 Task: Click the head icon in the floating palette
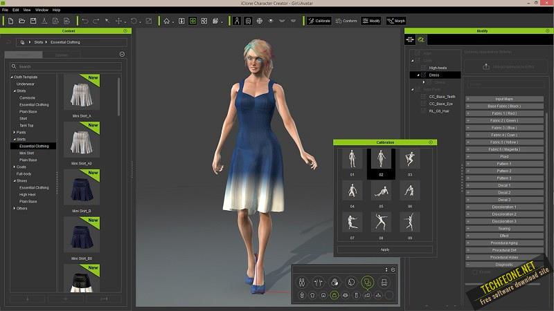pos(351,282)
